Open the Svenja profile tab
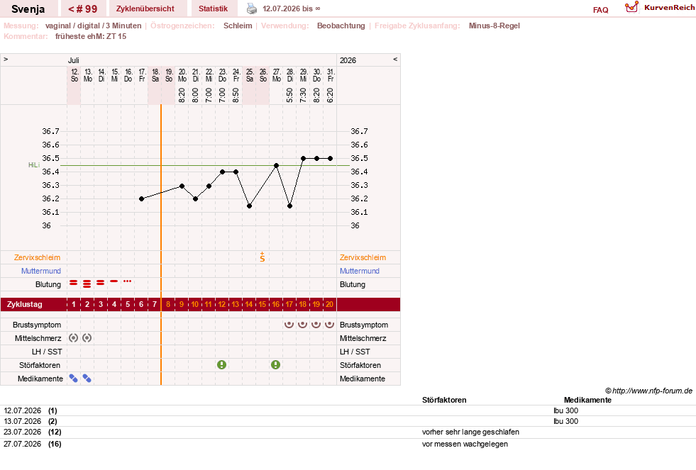Screen dimensions: 696x470 coord(28,9)
